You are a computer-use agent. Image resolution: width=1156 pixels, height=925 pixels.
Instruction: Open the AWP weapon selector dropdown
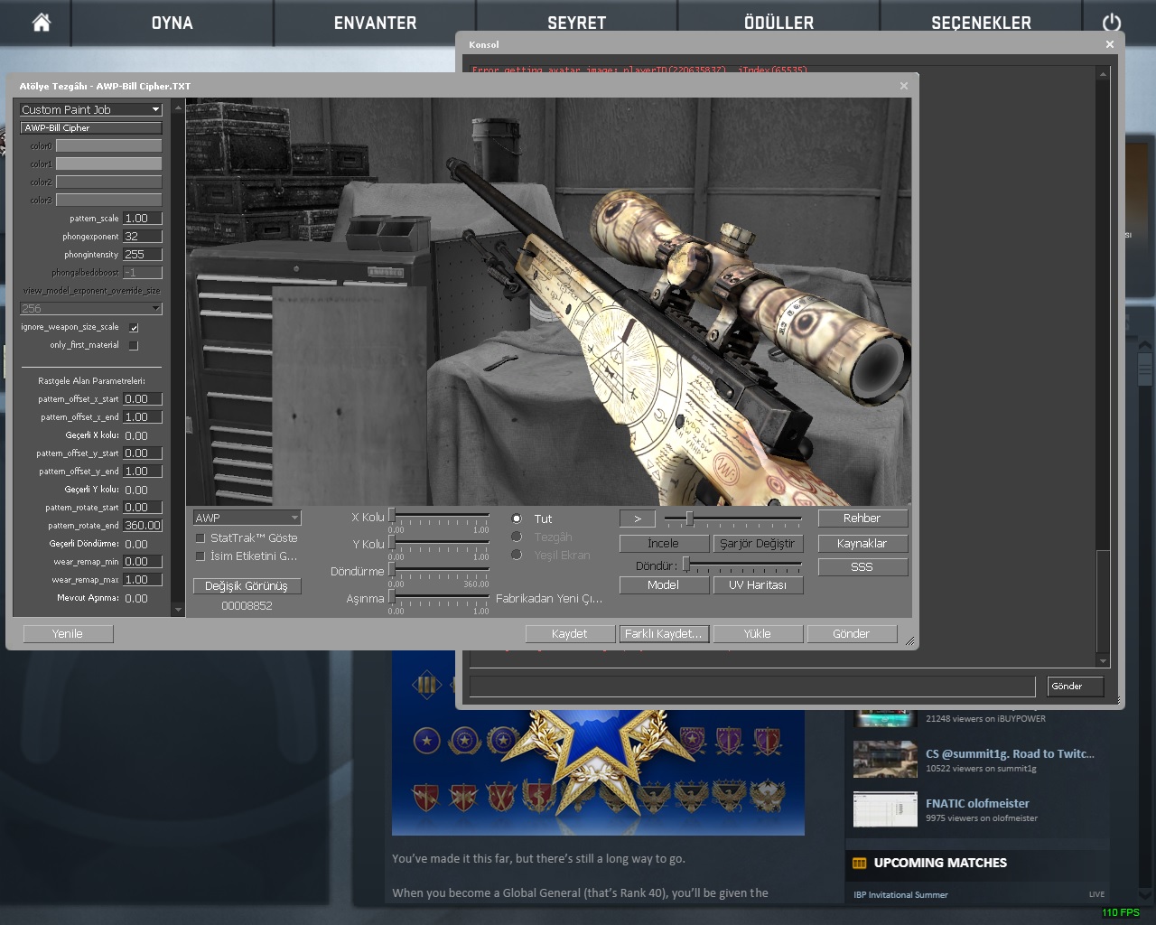point(247,518)
